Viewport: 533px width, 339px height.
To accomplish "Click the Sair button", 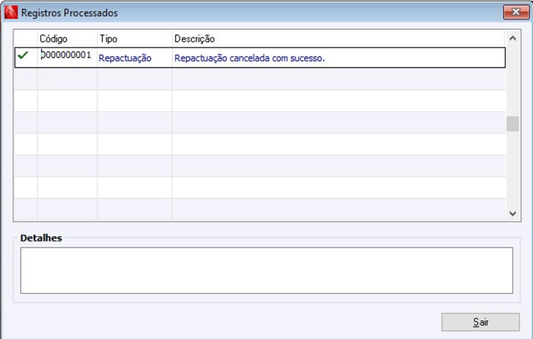I will click(480, 322).
